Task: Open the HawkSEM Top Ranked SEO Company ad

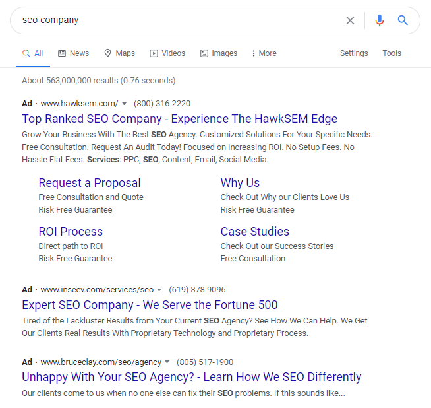Action: [179, 119]
